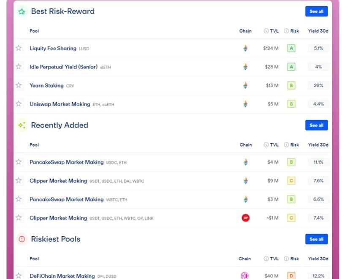The height and width of the screenshot is (279, 342).
Task: Star the PancakeSwap Market Making USDC, ETH pool
Action: tap(19, 162)
